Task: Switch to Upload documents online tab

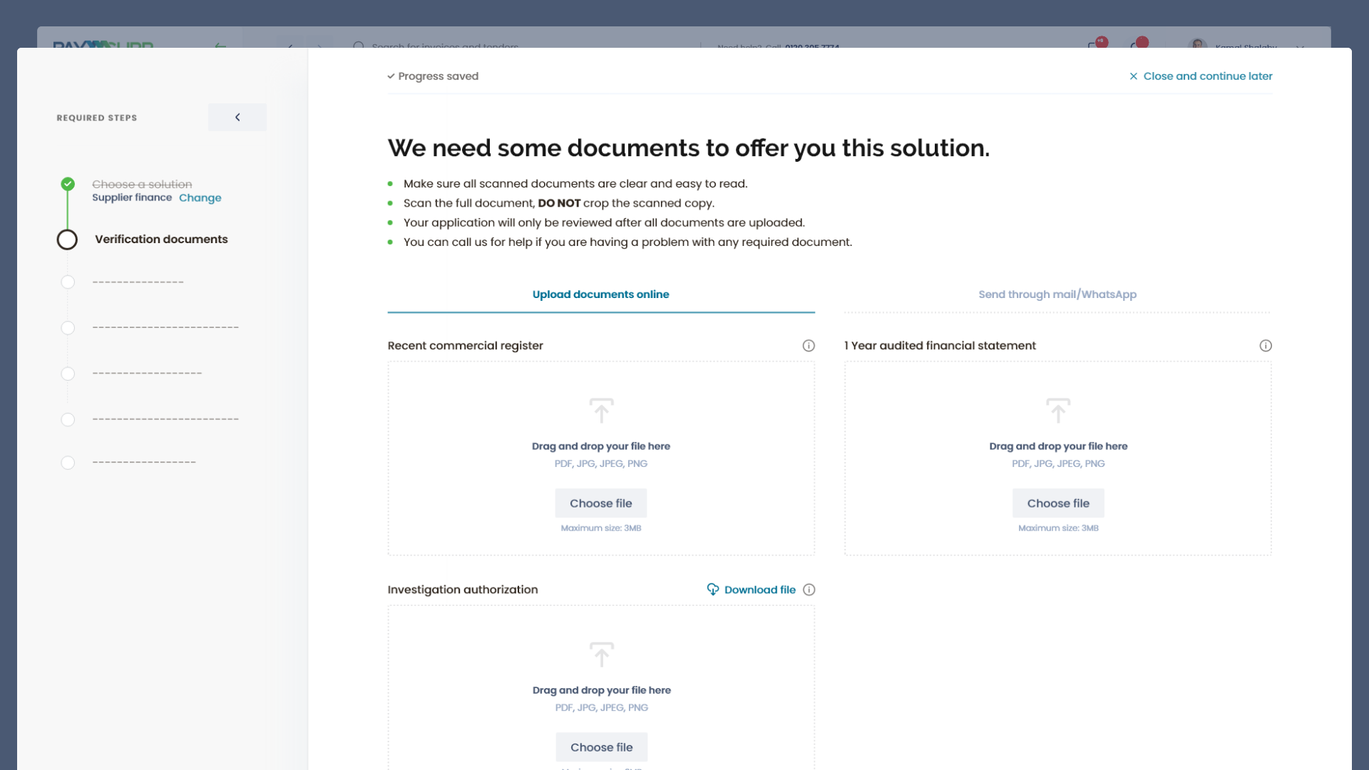Action: [600, 294]
